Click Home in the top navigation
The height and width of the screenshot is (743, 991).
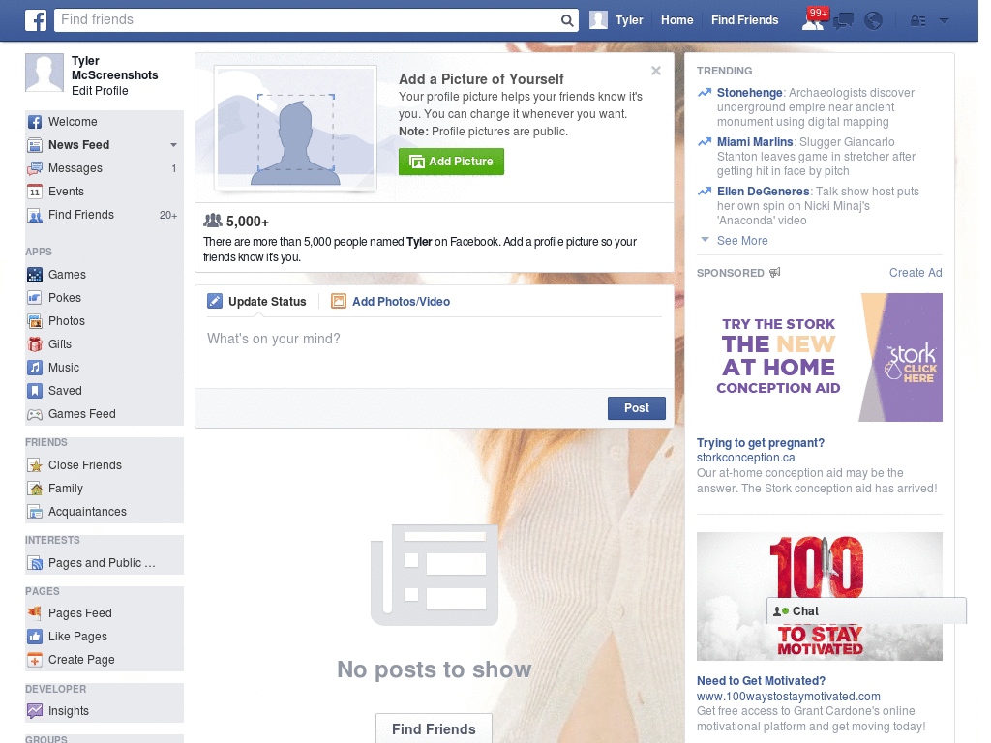(676, 20)
